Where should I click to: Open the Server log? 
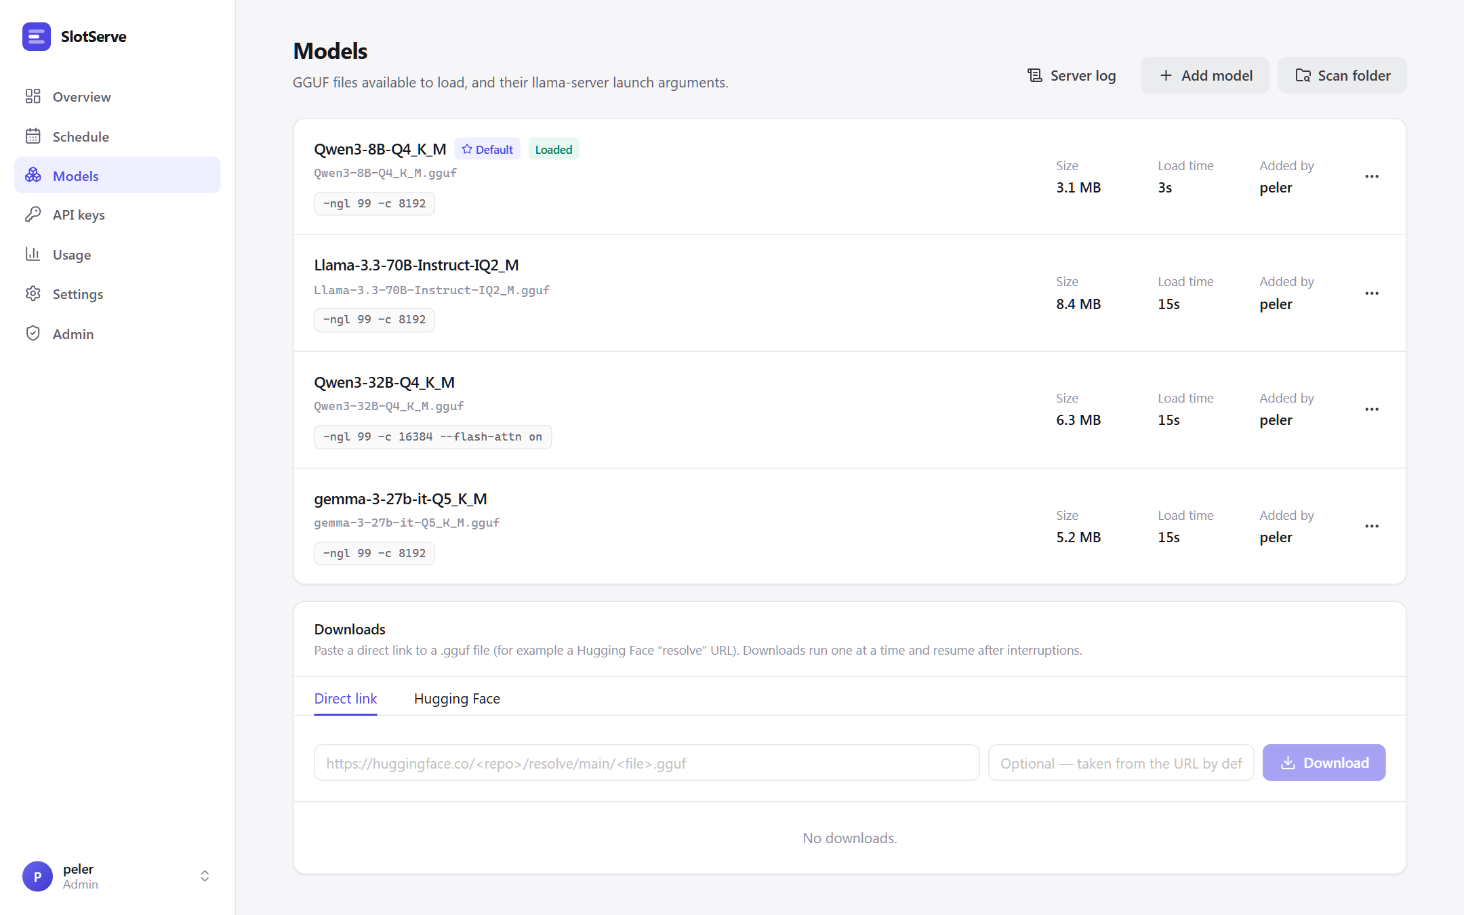pos(1072,75)
